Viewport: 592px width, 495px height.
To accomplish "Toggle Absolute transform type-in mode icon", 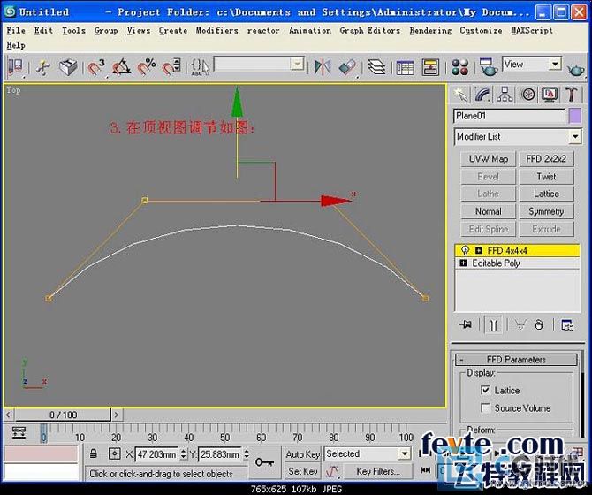I will [114, 453].
